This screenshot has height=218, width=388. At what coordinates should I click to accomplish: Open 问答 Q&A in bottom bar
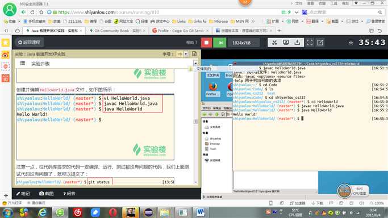coord(69,194)
